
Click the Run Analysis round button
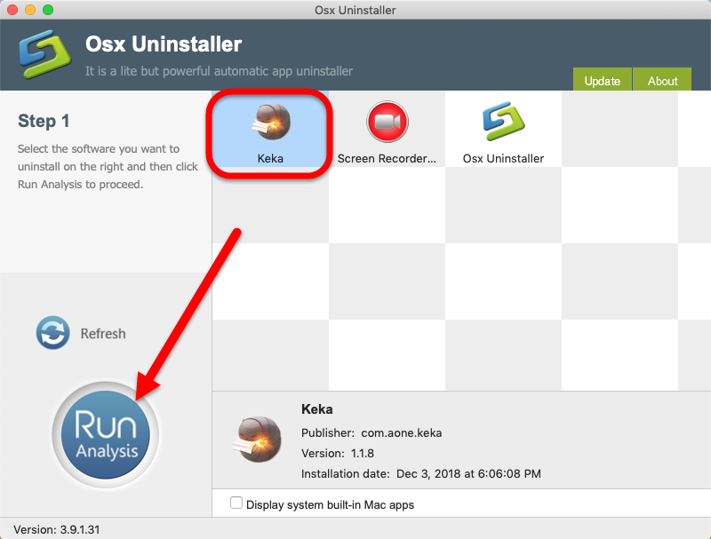[106, 435]
